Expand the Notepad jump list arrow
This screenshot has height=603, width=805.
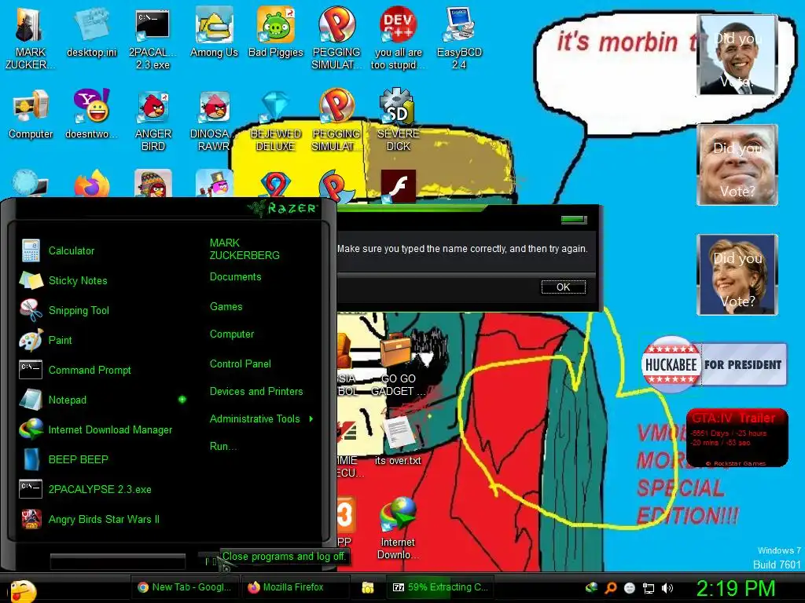click(182, 400)
